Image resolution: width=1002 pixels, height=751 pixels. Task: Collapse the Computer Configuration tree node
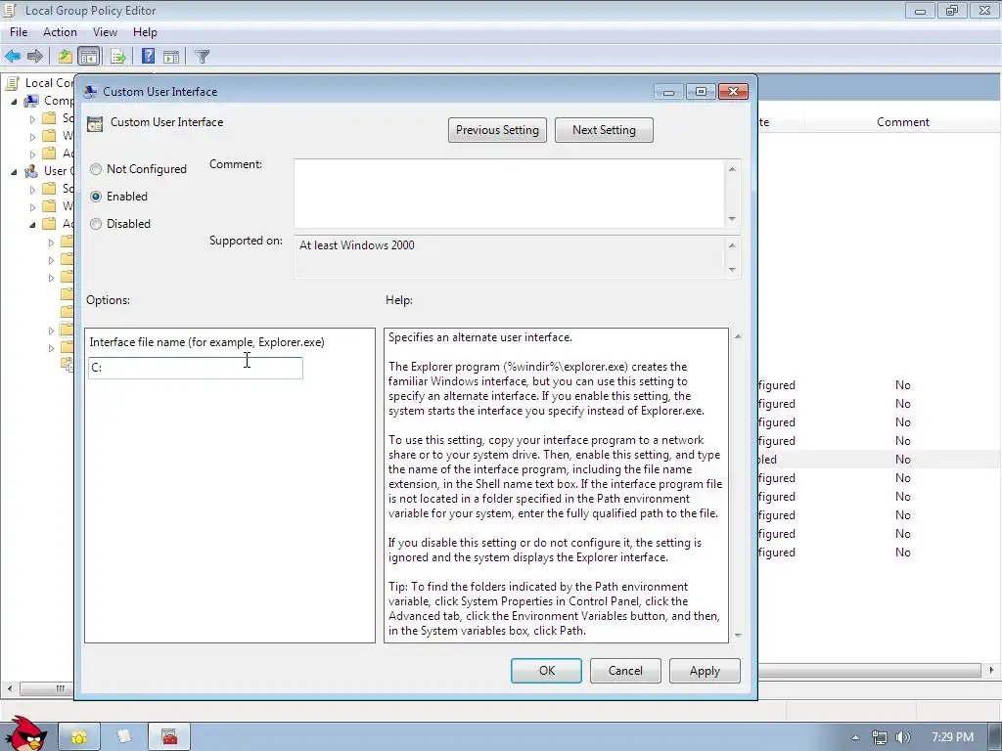(14, 102)
